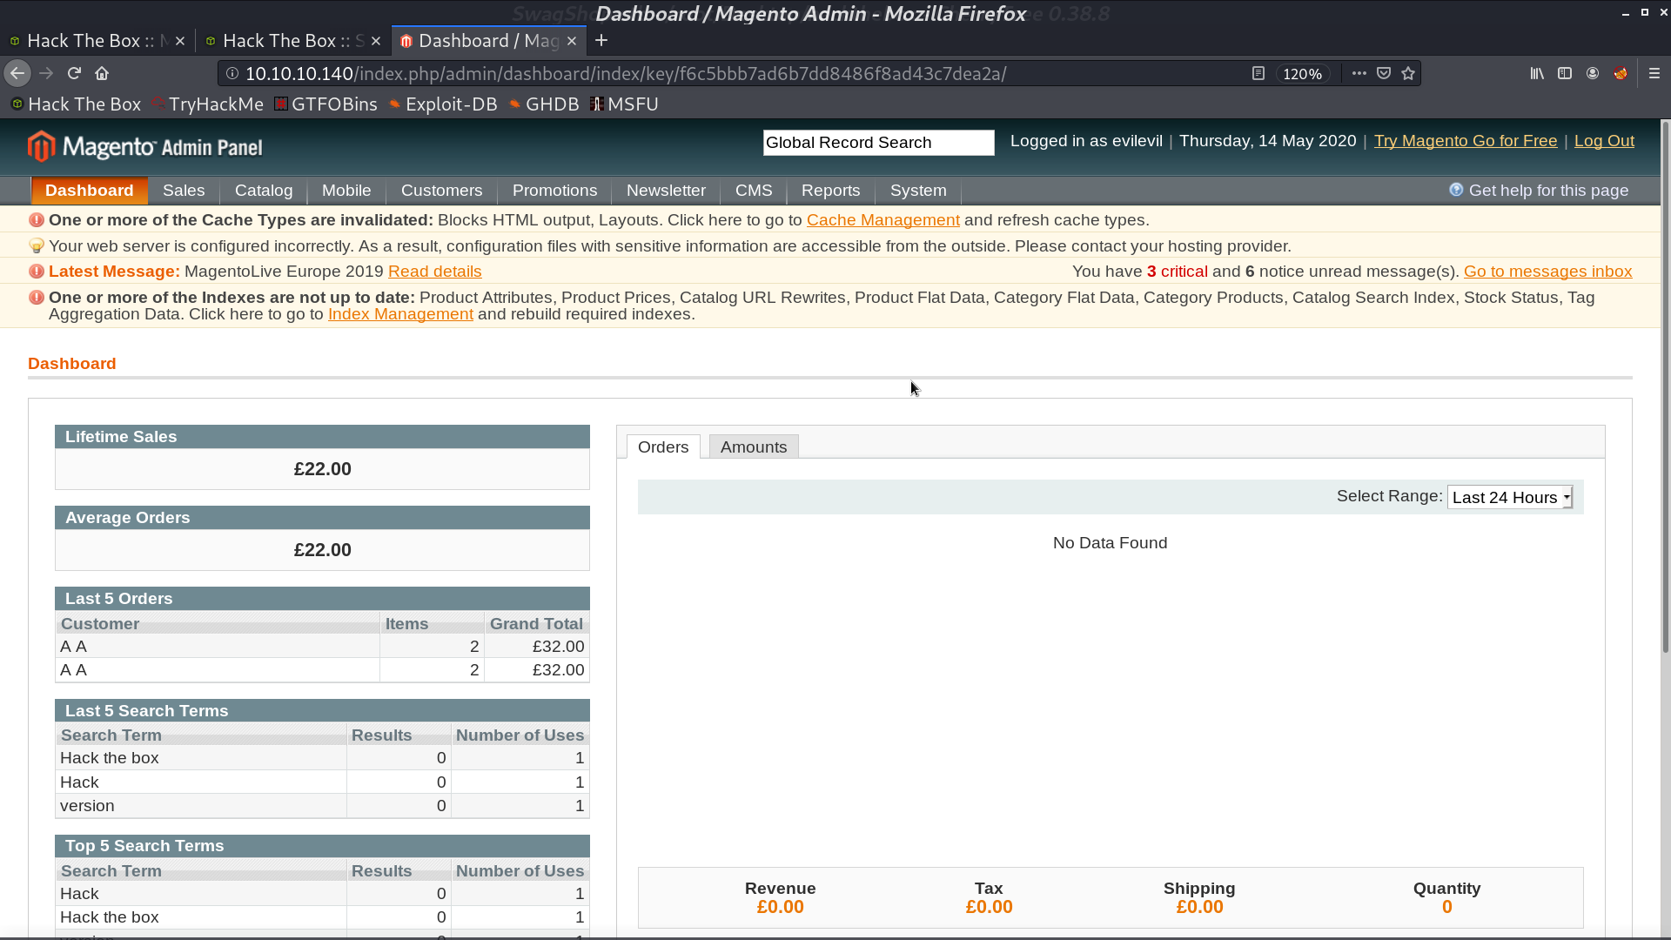Screen dimensions: 1671x940
Task: Click the browser Back arrow button
Action: 17,74
